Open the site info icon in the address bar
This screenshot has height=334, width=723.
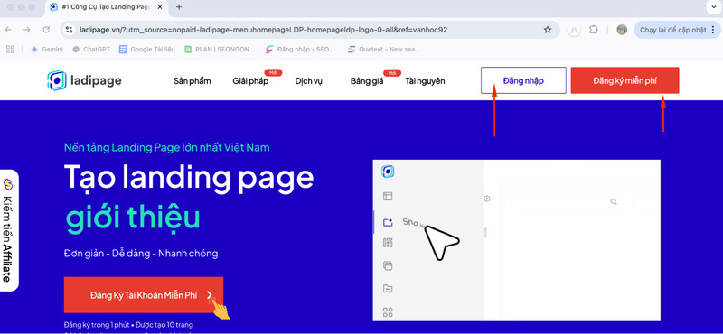click(70, 30)
